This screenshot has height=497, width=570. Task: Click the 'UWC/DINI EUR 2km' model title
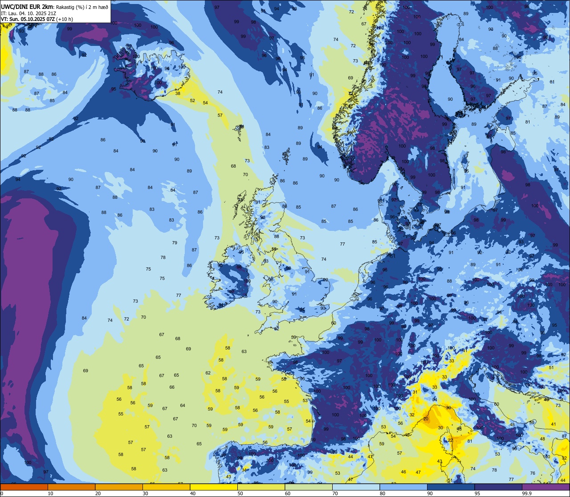(x=27, y=7)
